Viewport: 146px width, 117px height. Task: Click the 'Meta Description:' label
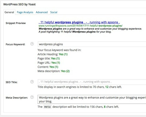point(17,98)
